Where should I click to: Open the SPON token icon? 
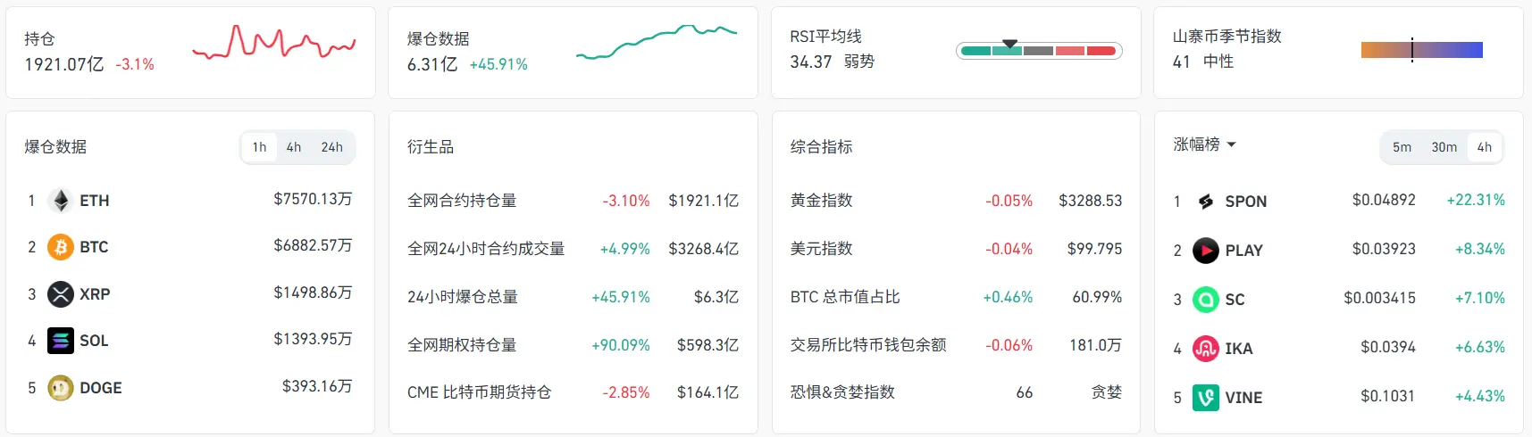(1206, 202)
